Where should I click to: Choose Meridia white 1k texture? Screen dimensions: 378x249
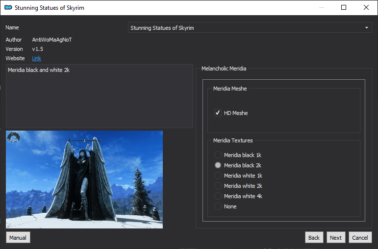[218, 176]
